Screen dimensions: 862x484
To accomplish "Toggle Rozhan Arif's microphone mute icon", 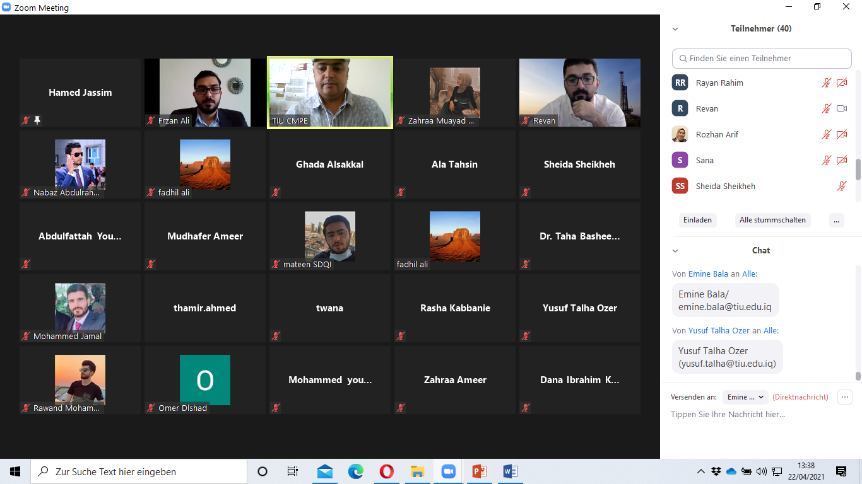I will tap(826, 134).
